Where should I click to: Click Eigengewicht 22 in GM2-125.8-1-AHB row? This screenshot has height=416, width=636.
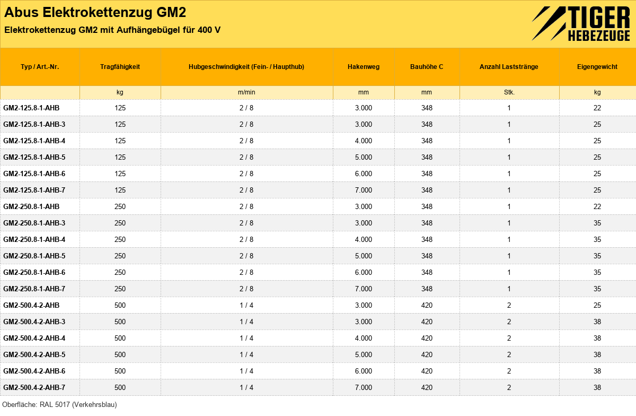tap(597, 108)
